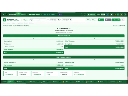
Task: Open calendar picker of To date
Action: (x=70, y=20)
